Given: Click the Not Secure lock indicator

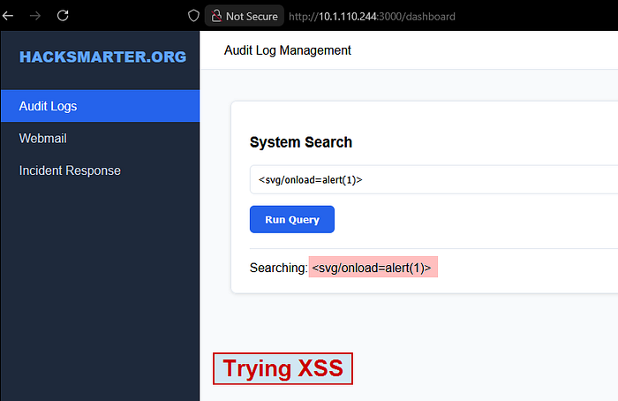Looking at the screenshot, I should (245, 16).
